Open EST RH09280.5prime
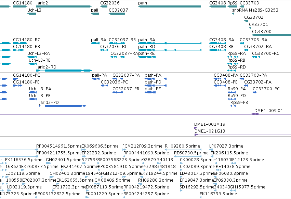 click(183, 146)
